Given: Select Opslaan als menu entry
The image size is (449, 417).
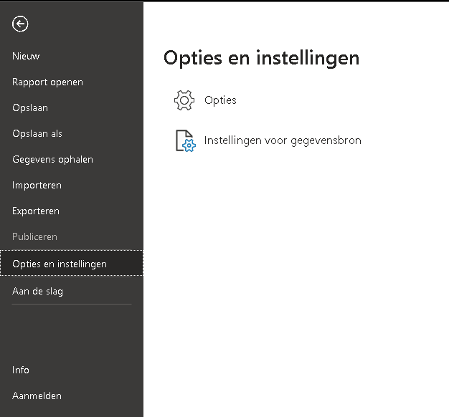Looking at the screenshot, I should point(37,133).
